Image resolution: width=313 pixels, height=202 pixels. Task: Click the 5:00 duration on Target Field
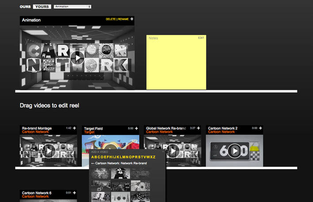(130, 128)
